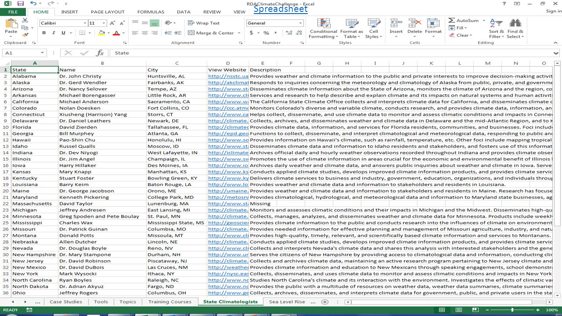The height and width of the screenshot is (316, 562).
Task: Switch to the REVIEW tab
Action: (x=212, y=12)
